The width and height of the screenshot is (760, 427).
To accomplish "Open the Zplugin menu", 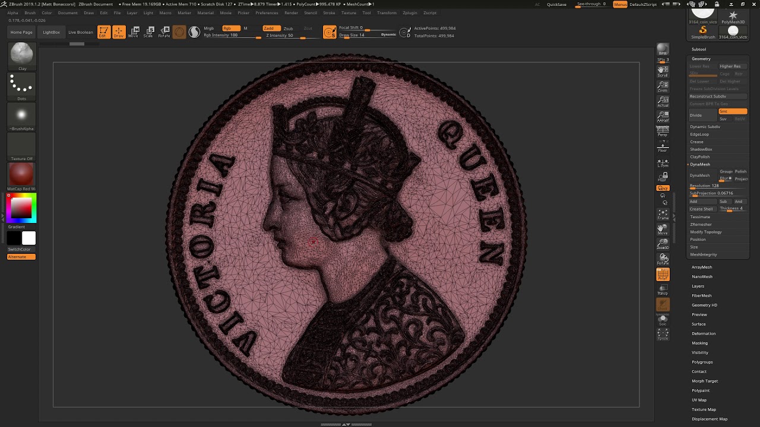I will click(x=410, y=12).
